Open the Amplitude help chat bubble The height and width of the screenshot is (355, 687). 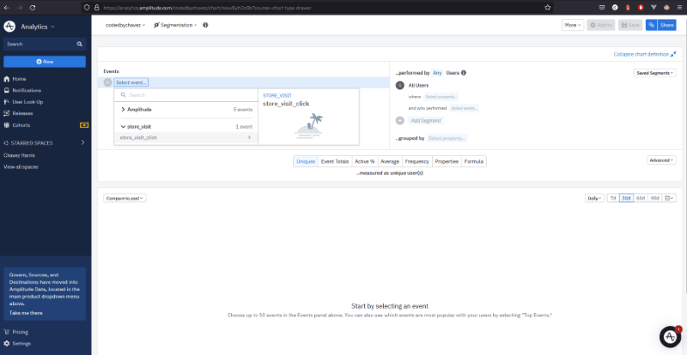(x=670, y=337)
